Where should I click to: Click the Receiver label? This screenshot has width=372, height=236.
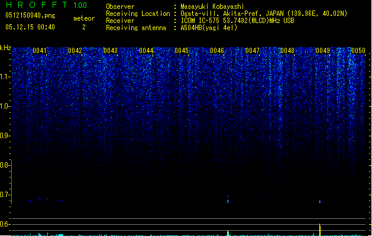point(120,21)
